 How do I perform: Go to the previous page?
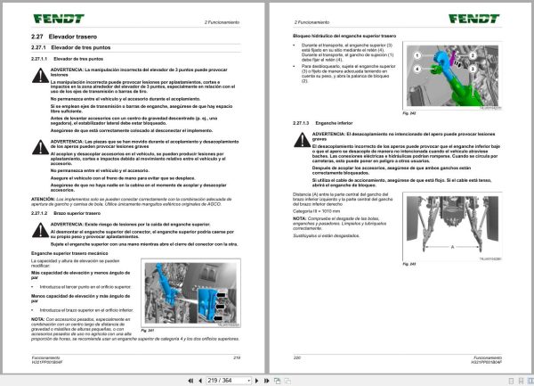[x=200, y=381]
